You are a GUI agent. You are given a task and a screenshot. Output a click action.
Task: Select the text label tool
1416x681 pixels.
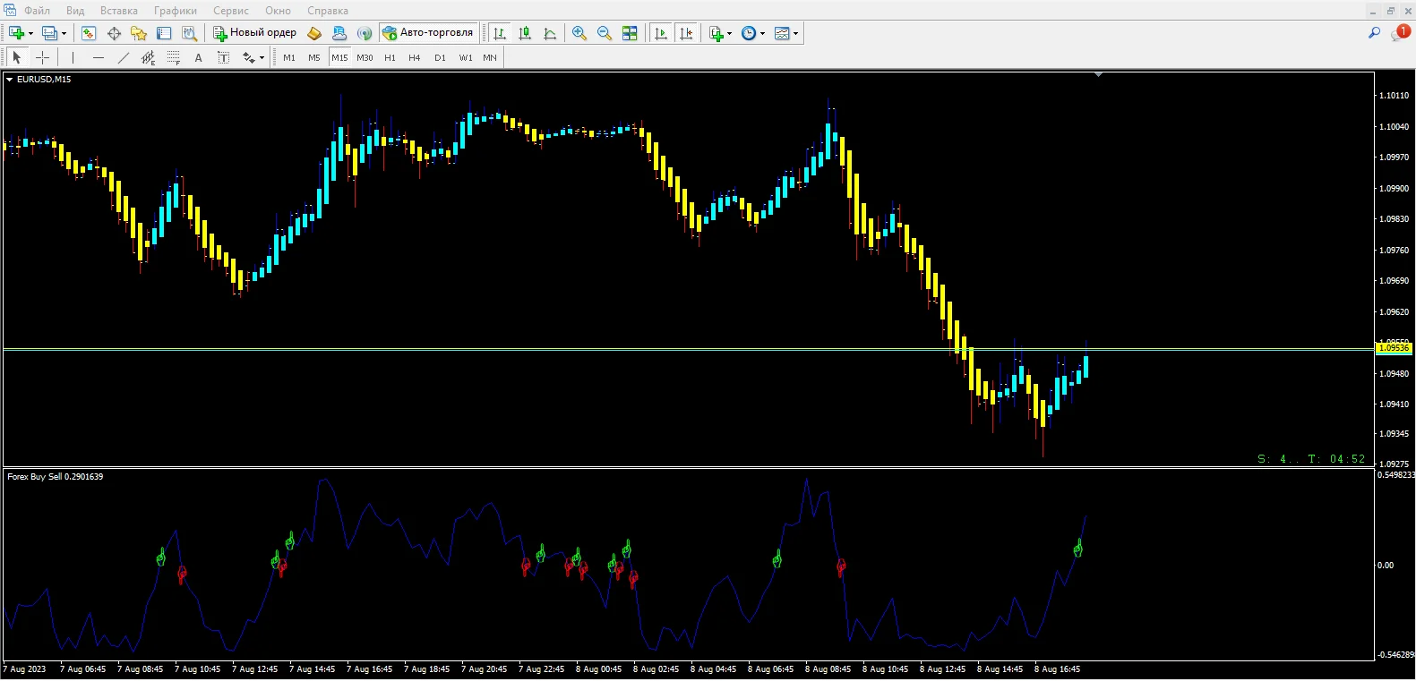point(224,57)
